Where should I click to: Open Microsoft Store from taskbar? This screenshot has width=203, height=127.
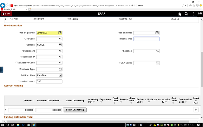29,125
